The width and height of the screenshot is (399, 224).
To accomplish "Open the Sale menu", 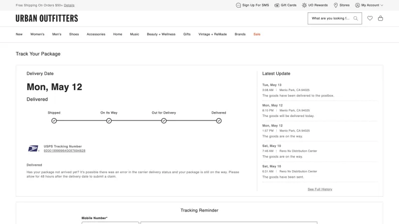I will pos(257,34).
